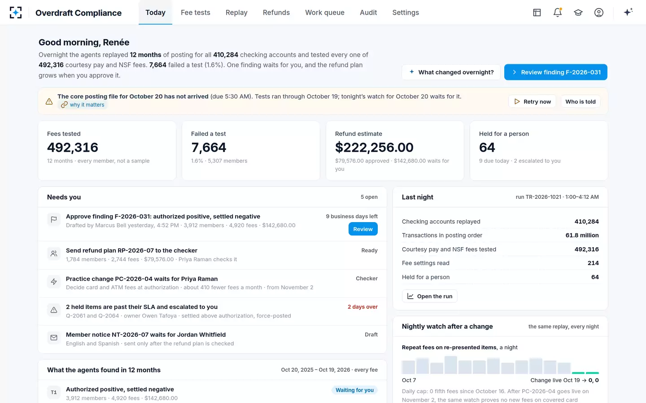Viewport: 646px width, 403px height.
Task: Switch to the Today tab
Action: [x=155, y=13]
